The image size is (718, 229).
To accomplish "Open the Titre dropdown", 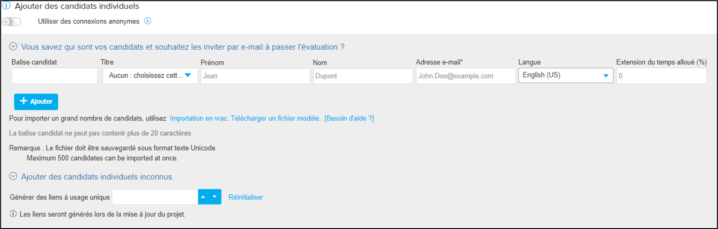I will tap(150, 76).
